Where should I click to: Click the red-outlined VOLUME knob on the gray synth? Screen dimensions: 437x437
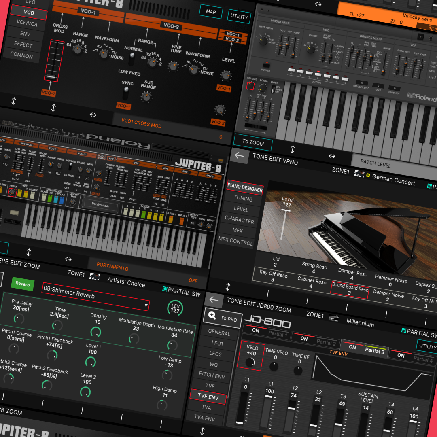(x=250, y=86)
